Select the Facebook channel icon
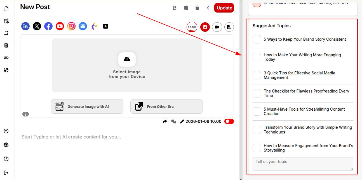This screenshot has width=362, height=180. 48,26
